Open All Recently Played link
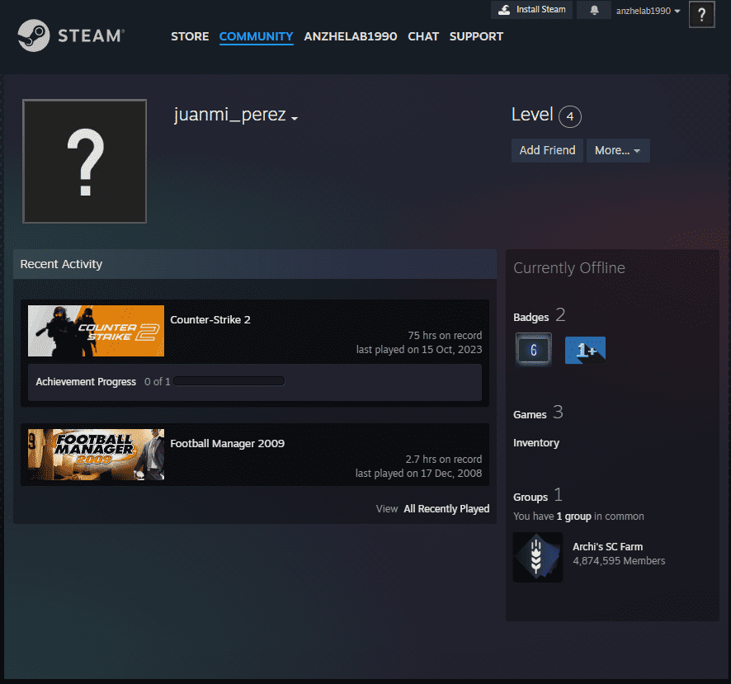This screenshot has width=731, height=684. point(446,509)
